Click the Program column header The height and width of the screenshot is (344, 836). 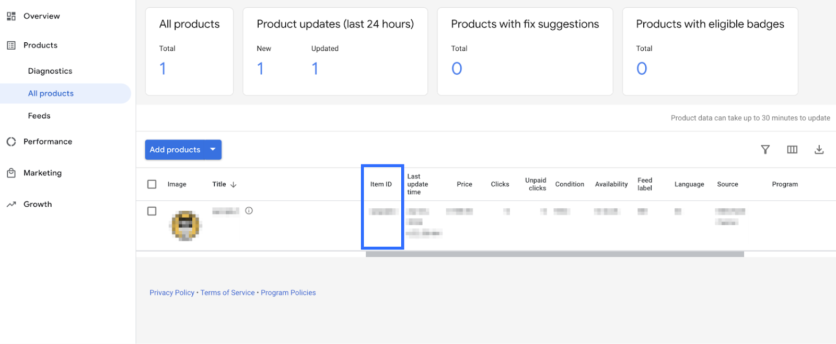(x=785, y=184)
